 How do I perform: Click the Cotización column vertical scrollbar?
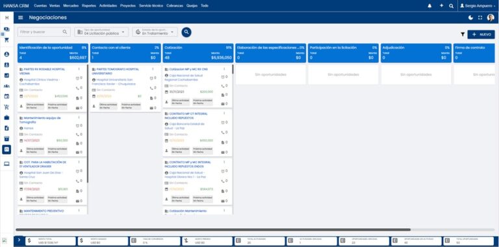pos(233,70)
